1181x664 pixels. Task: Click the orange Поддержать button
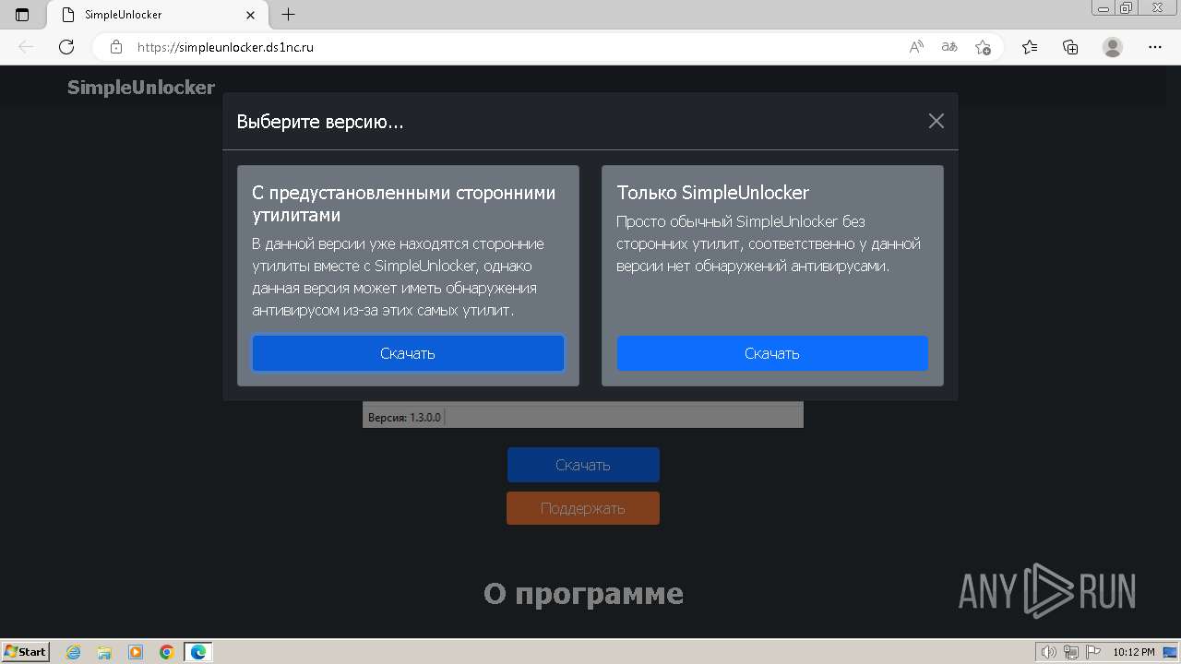[x=583, y=508]
